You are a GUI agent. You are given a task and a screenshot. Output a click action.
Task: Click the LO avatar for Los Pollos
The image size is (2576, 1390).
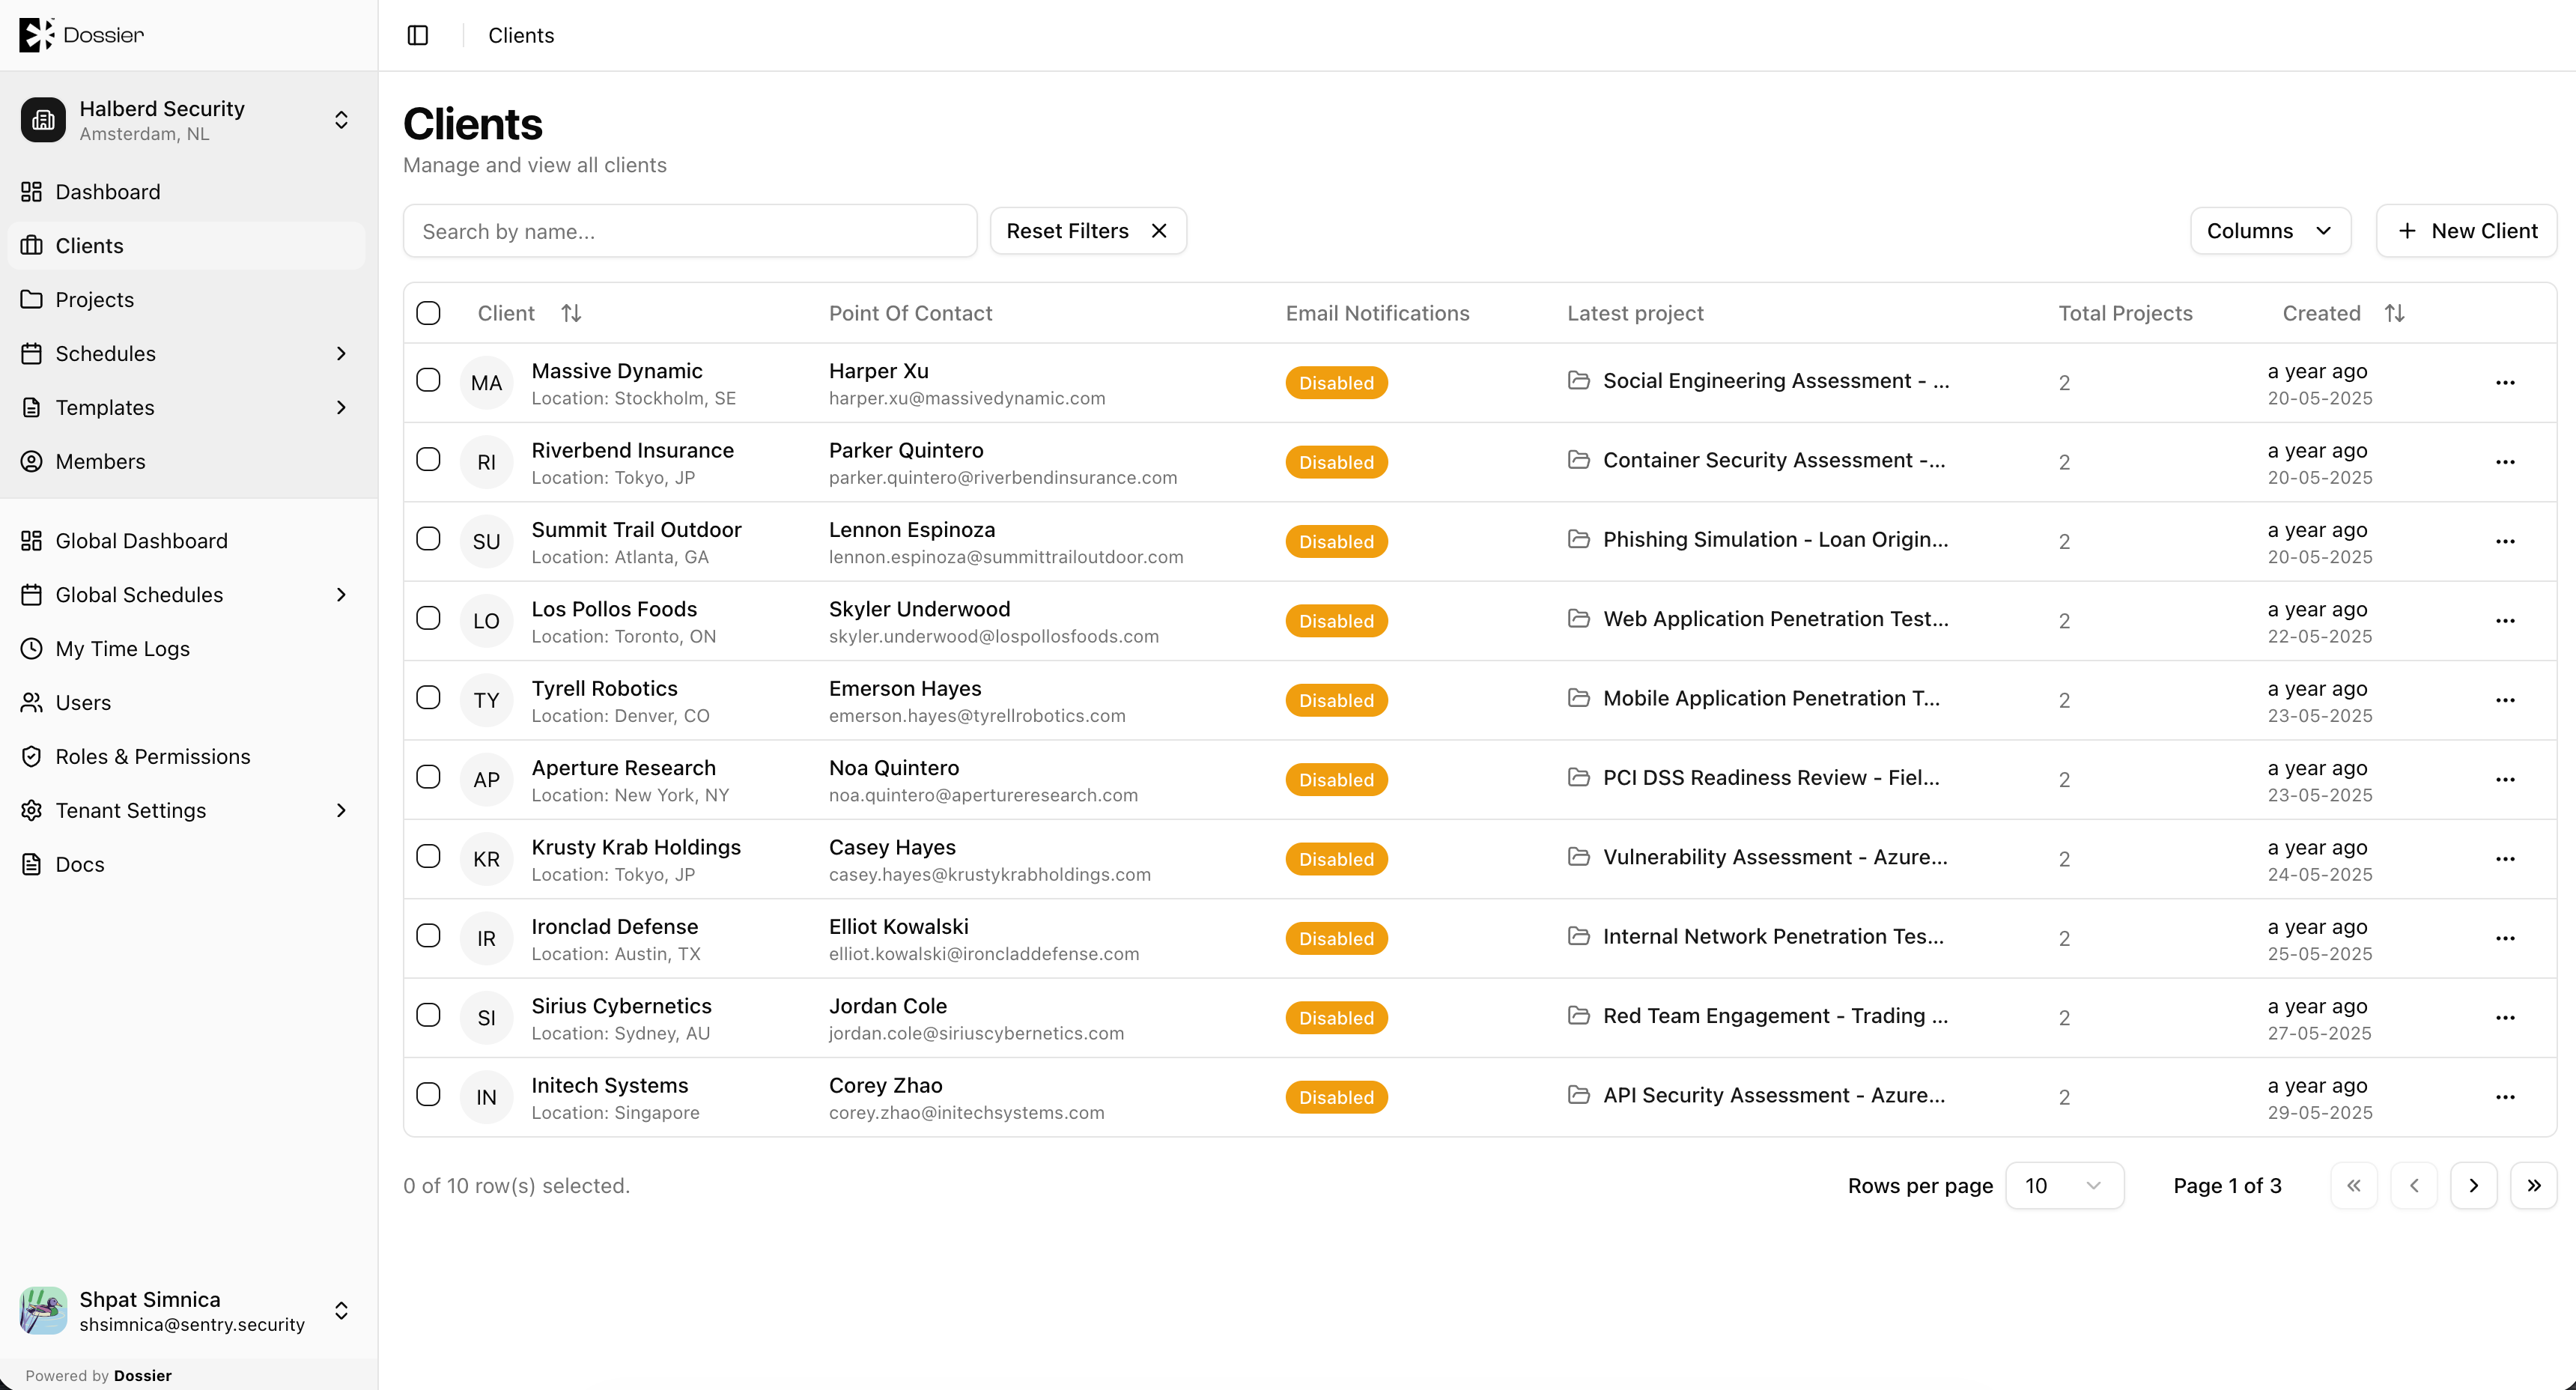(x=486, y=621)
